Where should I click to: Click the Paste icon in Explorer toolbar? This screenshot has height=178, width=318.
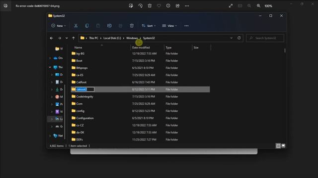coord(98,26)
